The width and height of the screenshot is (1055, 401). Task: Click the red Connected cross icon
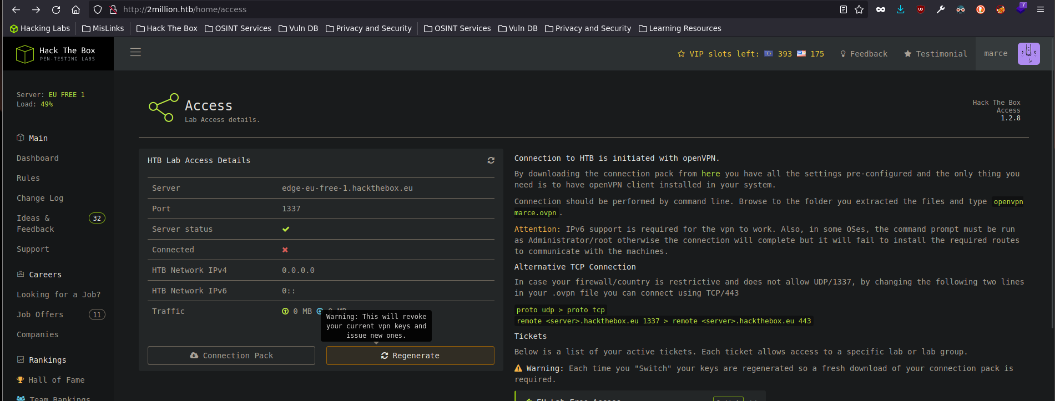coord(285,250)
